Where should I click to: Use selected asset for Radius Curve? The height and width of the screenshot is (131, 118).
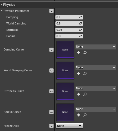point(79,115)
